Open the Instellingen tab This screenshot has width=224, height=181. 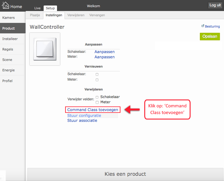click(x=54, y=15)
